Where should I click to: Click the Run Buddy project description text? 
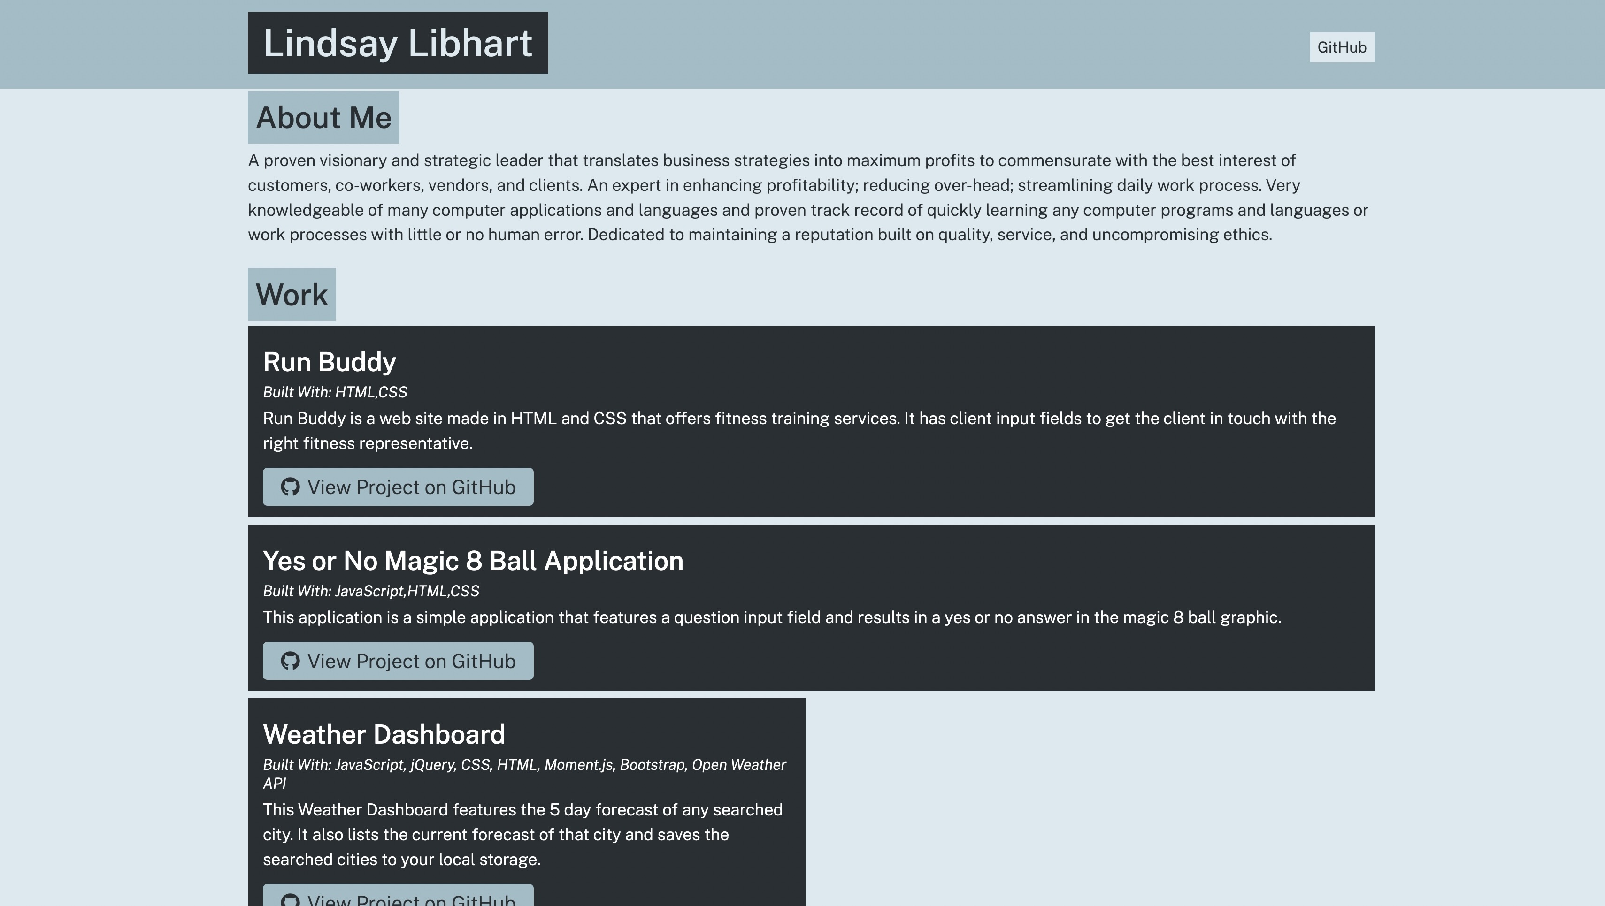[799, 430]
